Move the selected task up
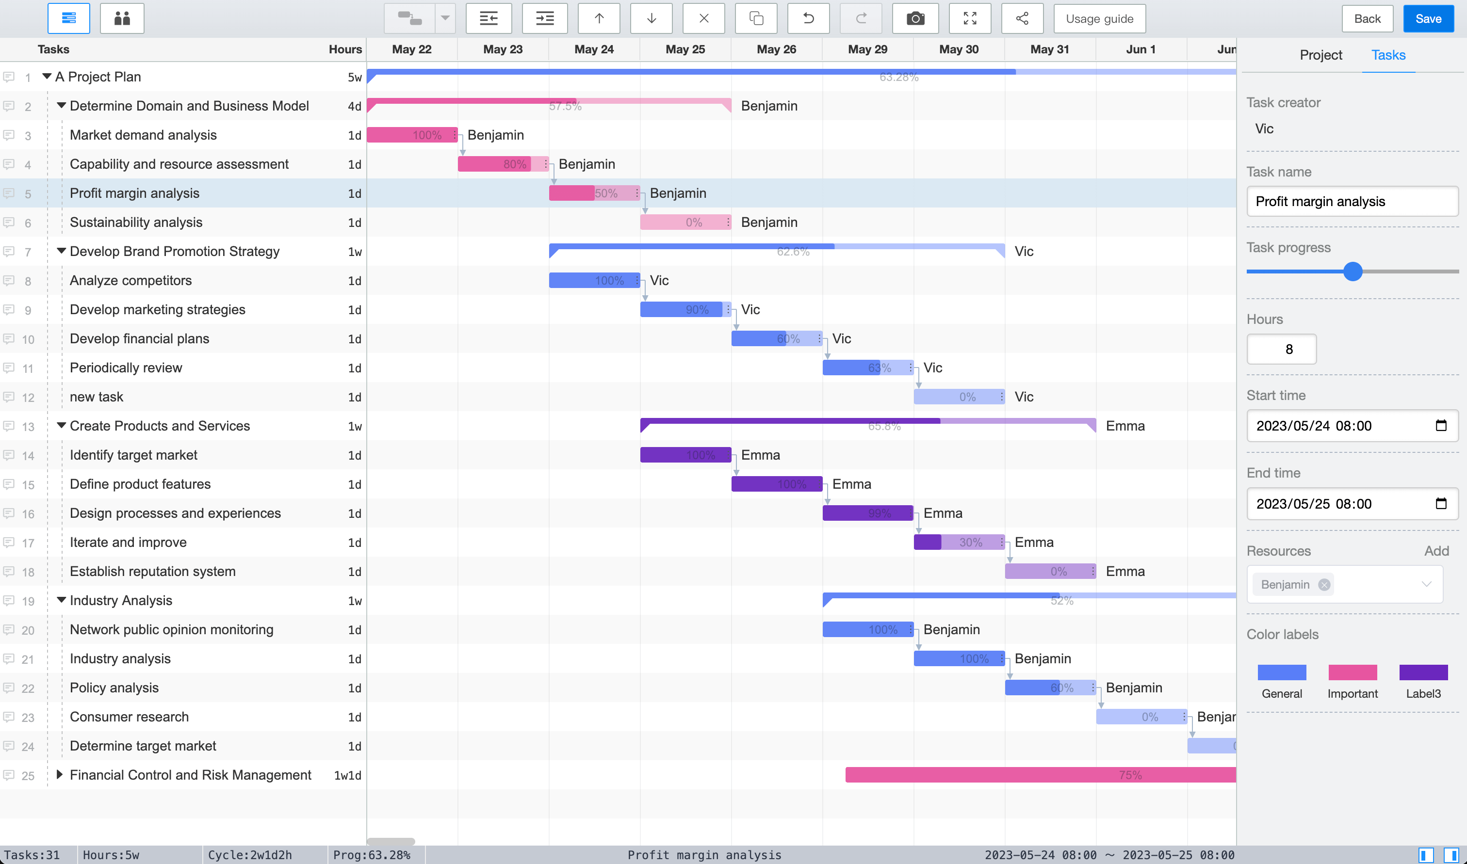The height and width of the screenshot is (864, 1467). 599,18
